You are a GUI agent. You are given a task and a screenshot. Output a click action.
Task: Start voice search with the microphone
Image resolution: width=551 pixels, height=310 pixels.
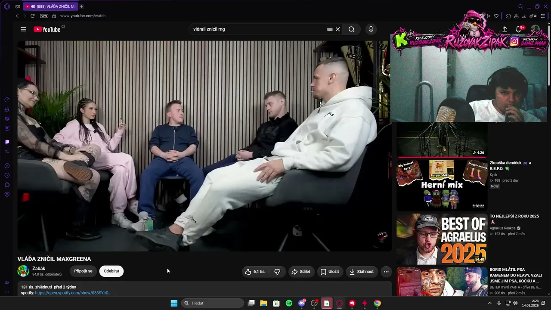pyautogui.click(x=371, y=29)
